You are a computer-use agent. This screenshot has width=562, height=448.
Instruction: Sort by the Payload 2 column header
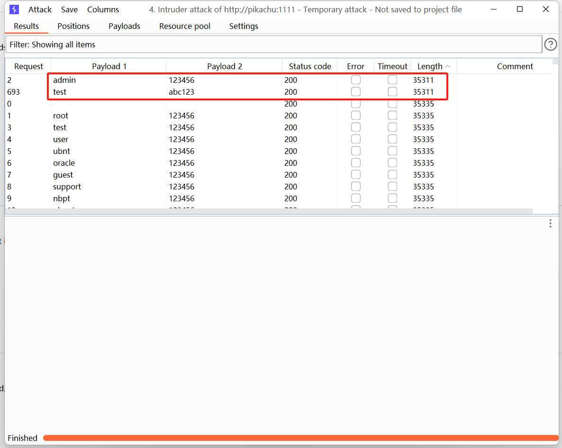point(224,66)
